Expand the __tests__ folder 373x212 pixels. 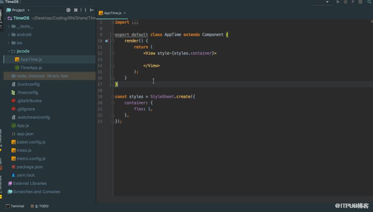point(9,26)
